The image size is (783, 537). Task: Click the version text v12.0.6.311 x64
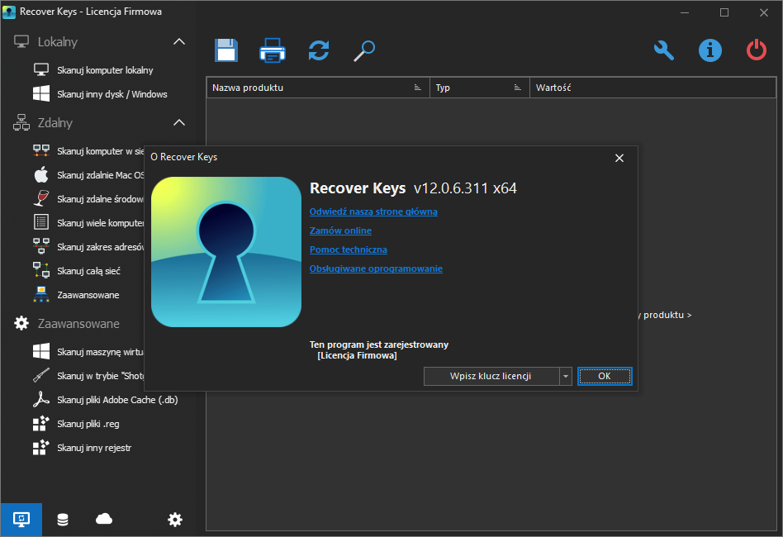465,188
